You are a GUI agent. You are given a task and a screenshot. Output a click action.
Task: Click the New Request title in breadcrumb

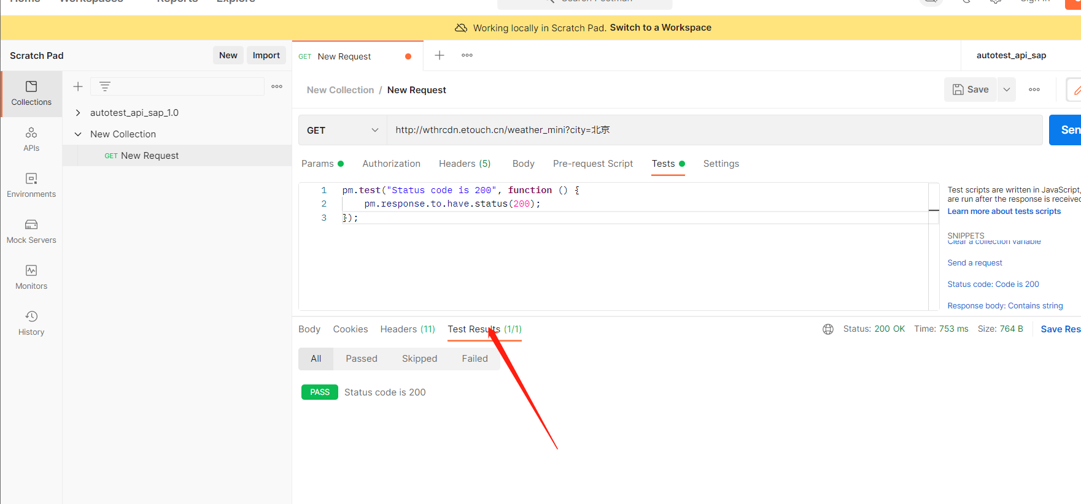click(x=417, y=90)
